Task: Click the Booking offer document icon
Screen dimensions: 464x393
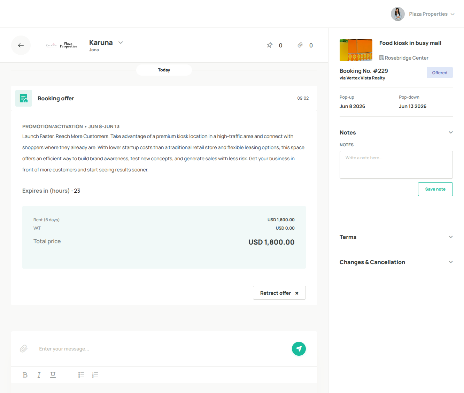Action: (x=24, y=98)
